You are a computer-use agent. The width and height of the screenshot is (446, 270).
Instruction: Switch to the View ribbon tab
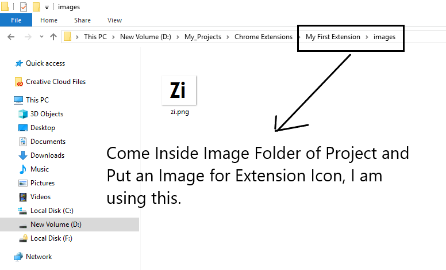(x=114, y=20)
